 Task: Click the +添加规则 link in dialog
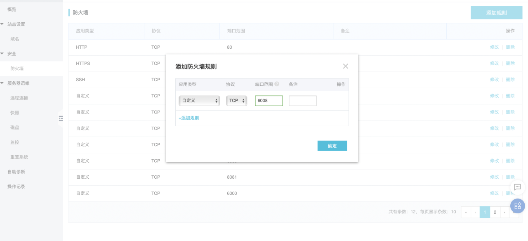point(189,118)
